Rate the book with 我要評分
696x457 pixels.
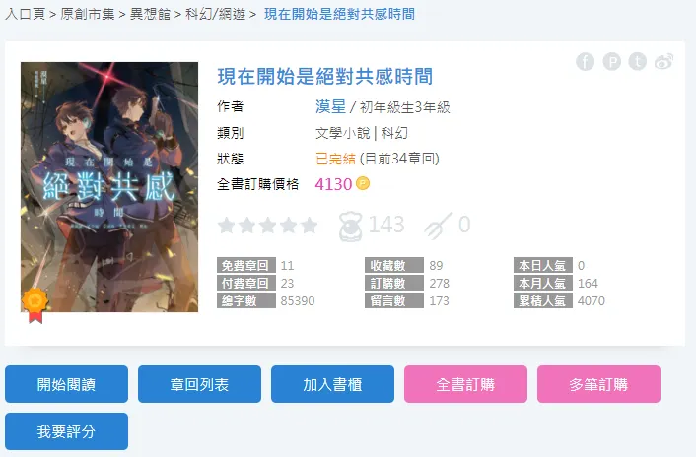tap(67, 431)
